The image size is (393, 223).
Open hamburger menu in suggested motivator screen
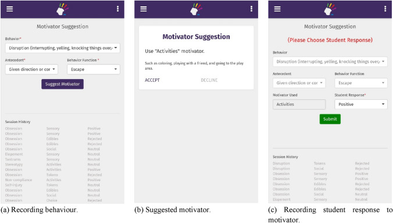pyautogui.click(x=144, y=9)
